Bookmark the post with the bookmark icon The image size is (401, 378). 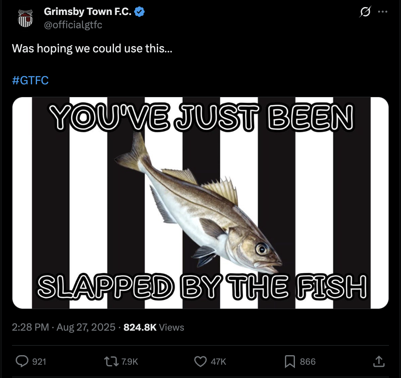(x=290, y=361)
